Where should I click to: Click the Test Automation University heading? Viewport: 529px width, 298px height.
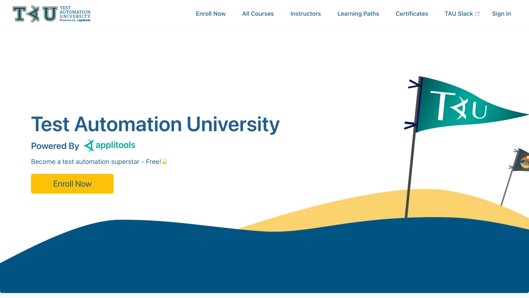pyautogui.click(x=155, y=124)
